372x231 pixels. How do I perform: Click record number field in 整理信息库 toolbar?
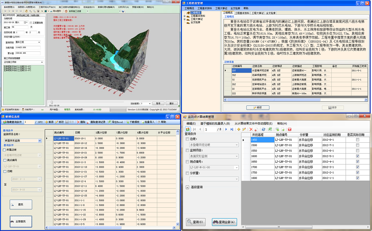click(29, 122)
